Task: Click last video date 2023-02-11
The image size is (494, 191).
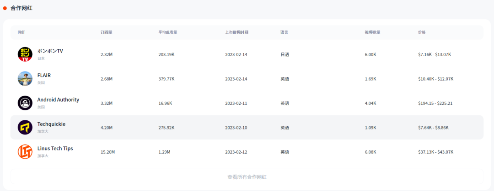Action: point(236,103)
